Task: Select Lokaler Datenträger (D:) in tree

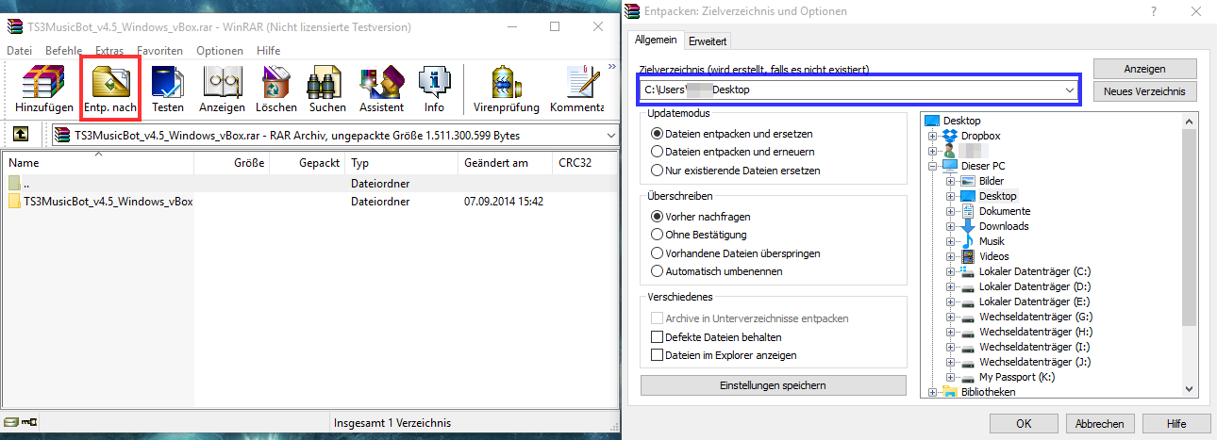Action: [x=1035, y=286]
